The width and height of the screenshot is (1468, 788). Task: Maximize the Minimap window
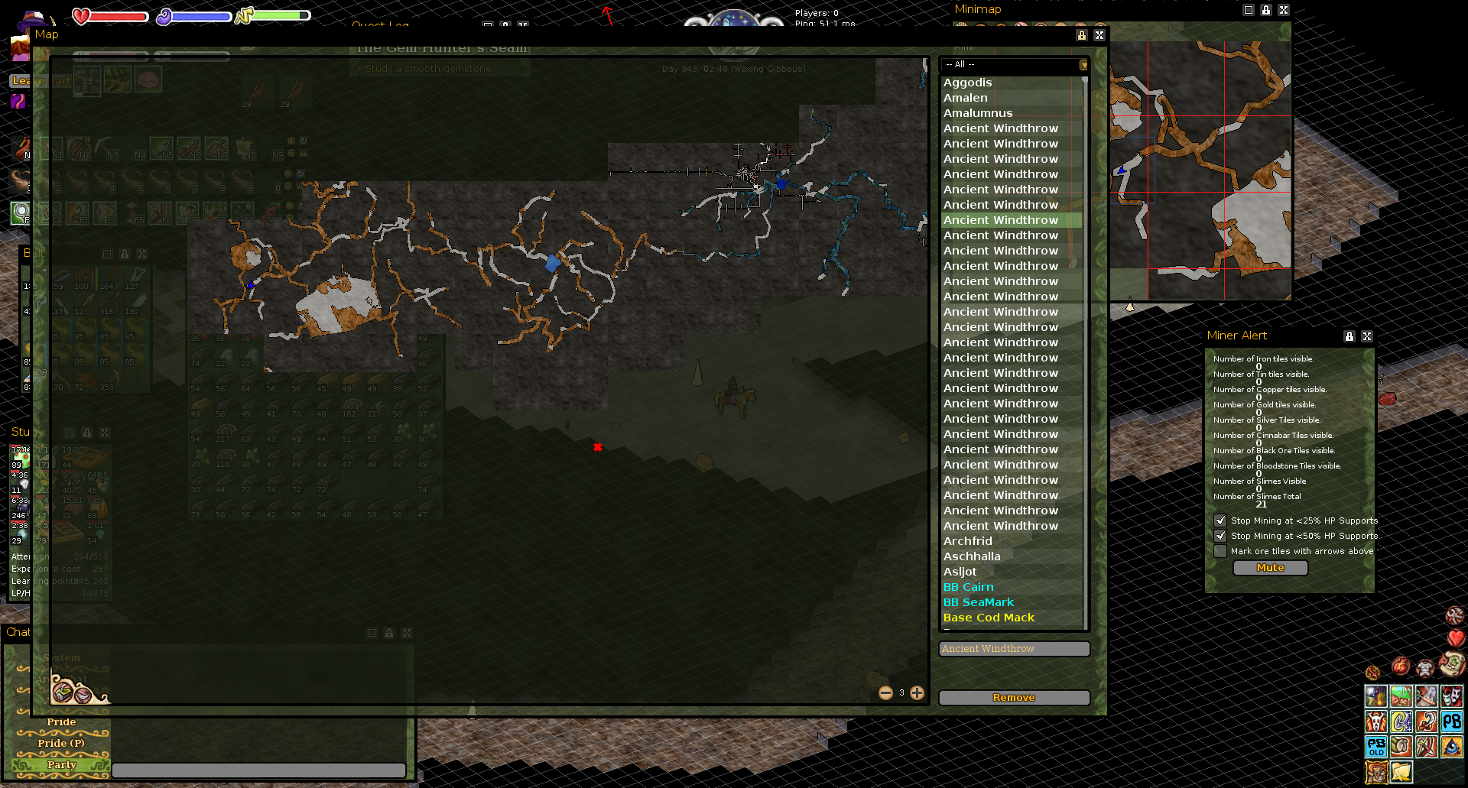[1249, 10]
